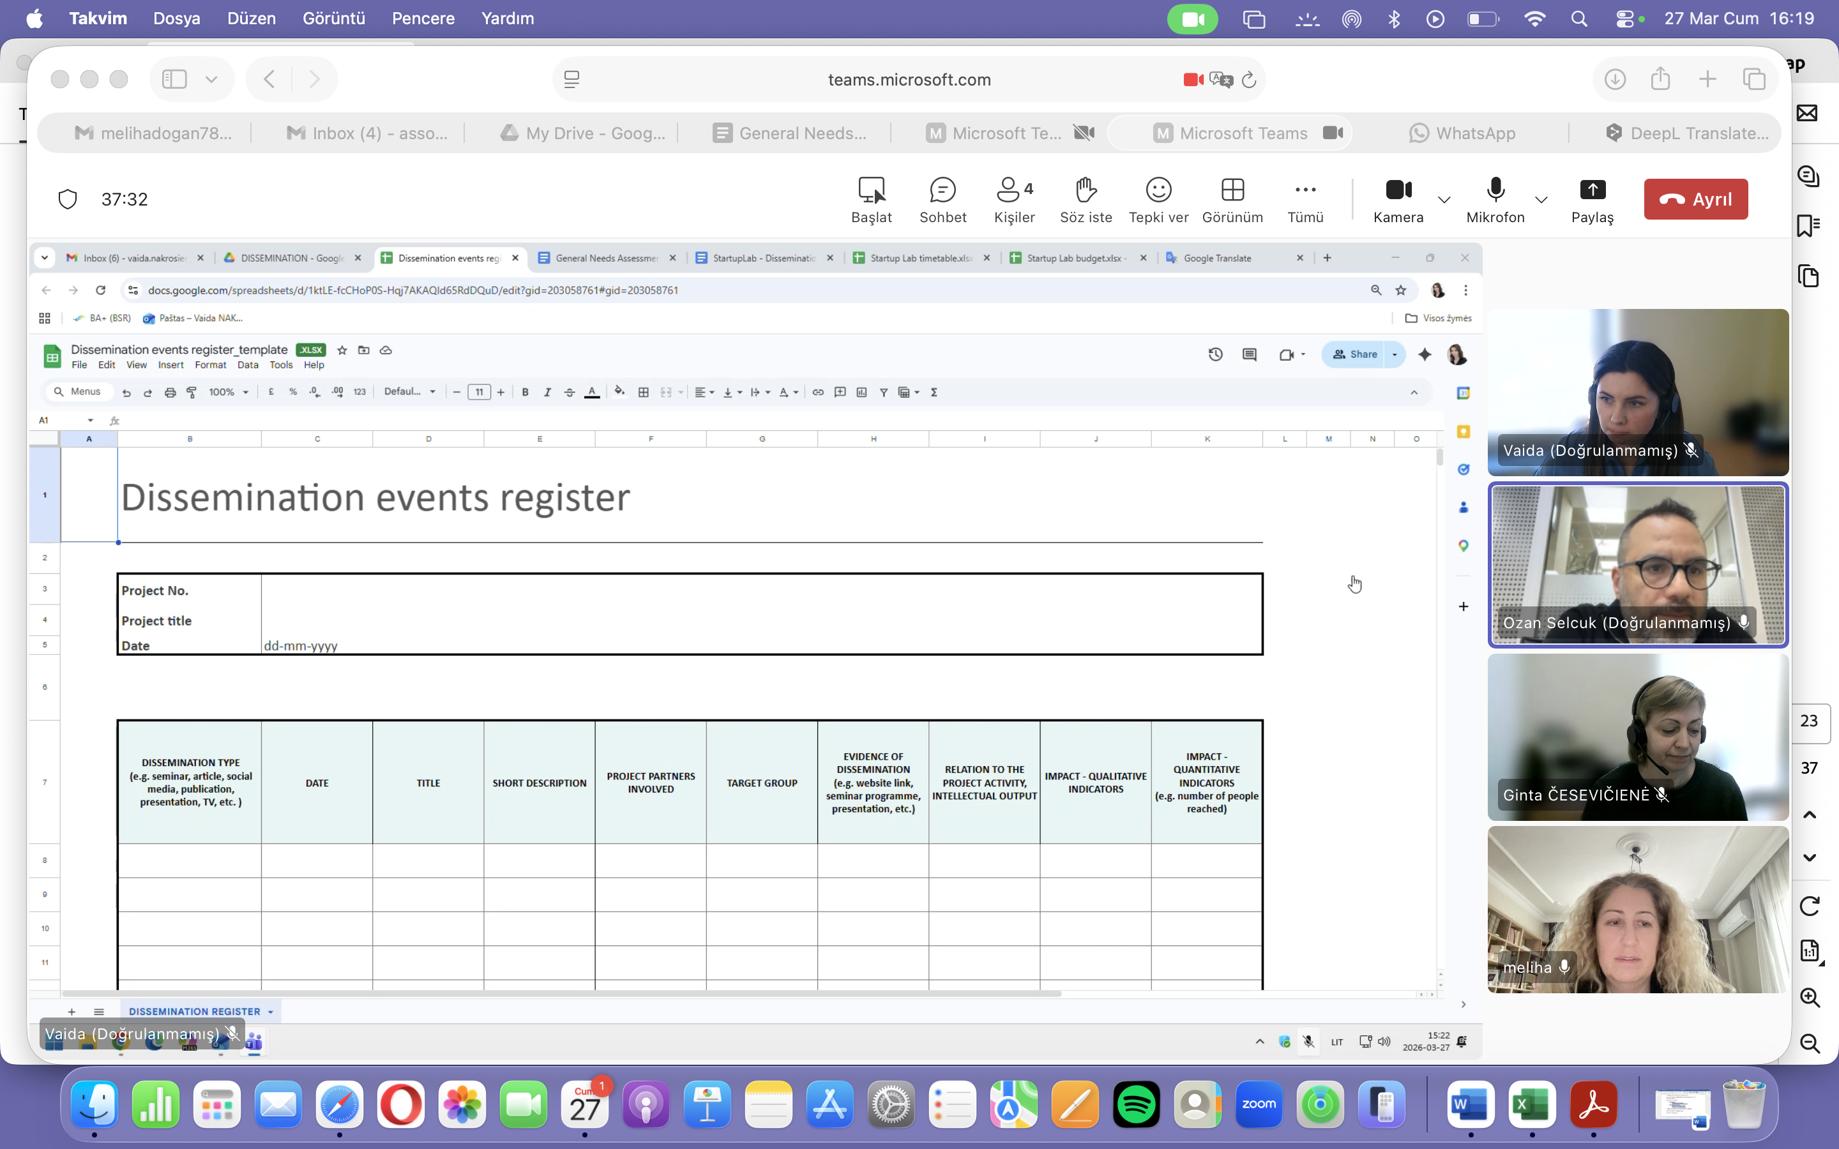Click the Başlat button in the meeting toolbar
This screenshot has width=1839, height=1149.
pyautogui.click(x=871, y=200)
